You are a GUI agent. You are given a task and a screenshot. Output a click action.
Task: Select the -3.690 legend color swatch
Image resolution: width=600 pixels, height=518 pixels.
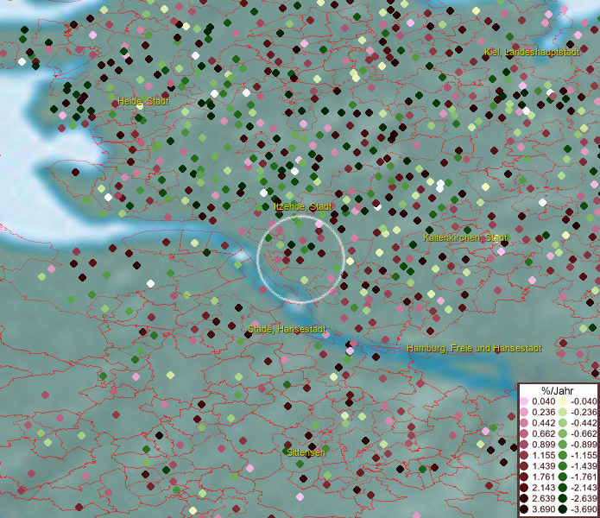(x=563, y=509)
